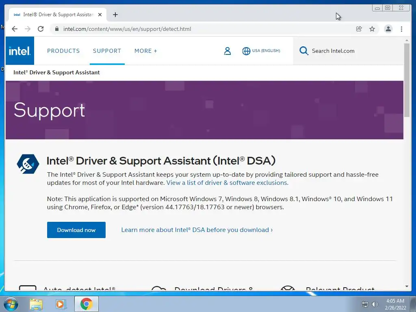416x312 pixels.
Task: Click the address bar URL
Action: coord(127,29)
